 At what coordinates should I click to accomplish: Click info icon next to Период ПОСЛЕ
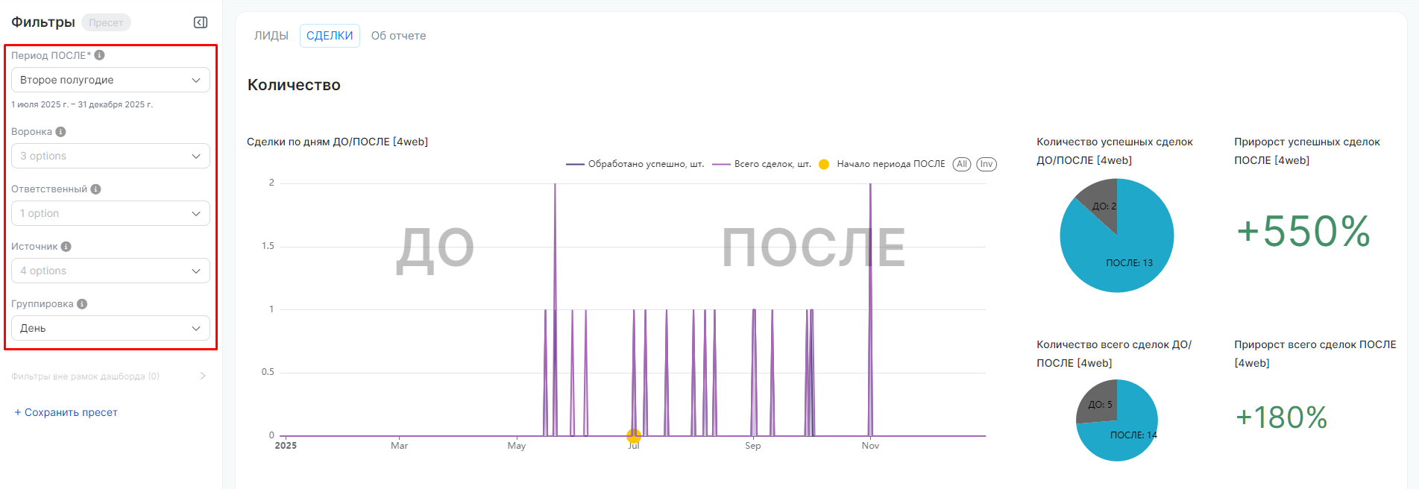99,55
